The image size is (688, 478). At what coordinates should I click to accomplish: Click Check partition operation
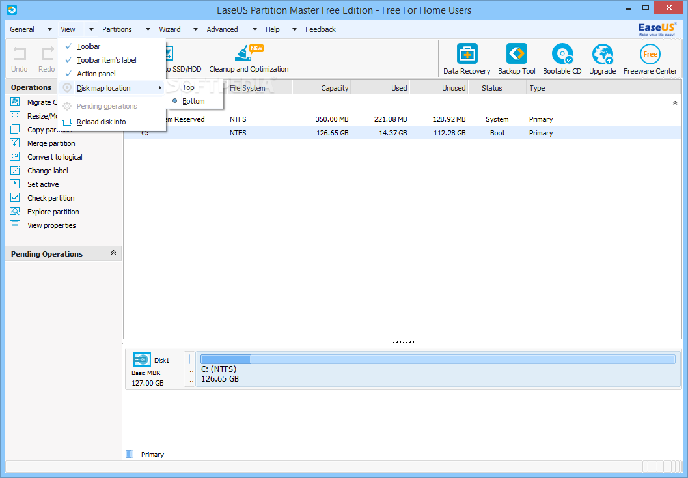click(x=51, y=197)
